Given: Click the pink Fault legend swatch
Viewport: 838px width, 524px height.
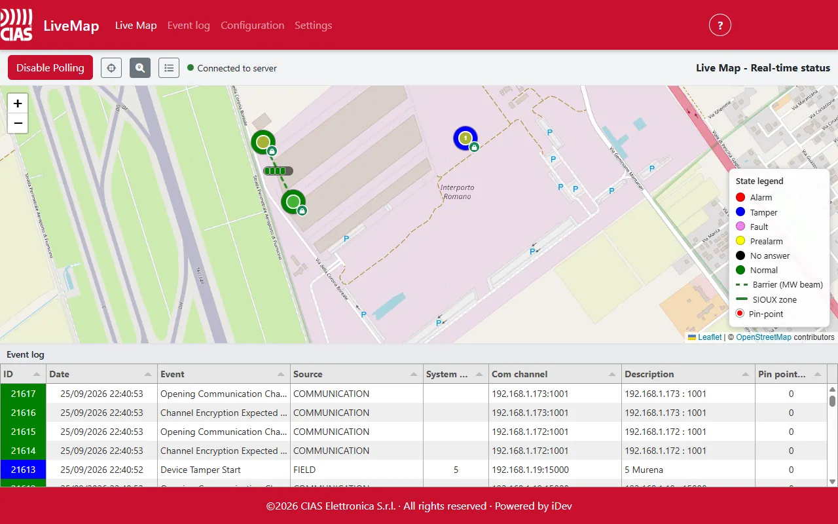Looking at the screenshot, I should click(740, 227).
